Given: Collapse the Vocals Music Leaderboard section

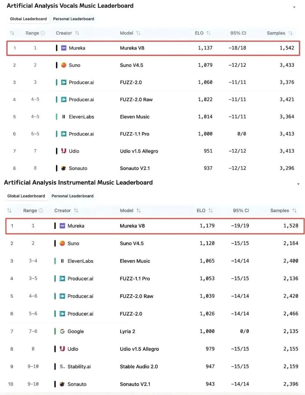Looking at the screenshot, I should [294, 7].
